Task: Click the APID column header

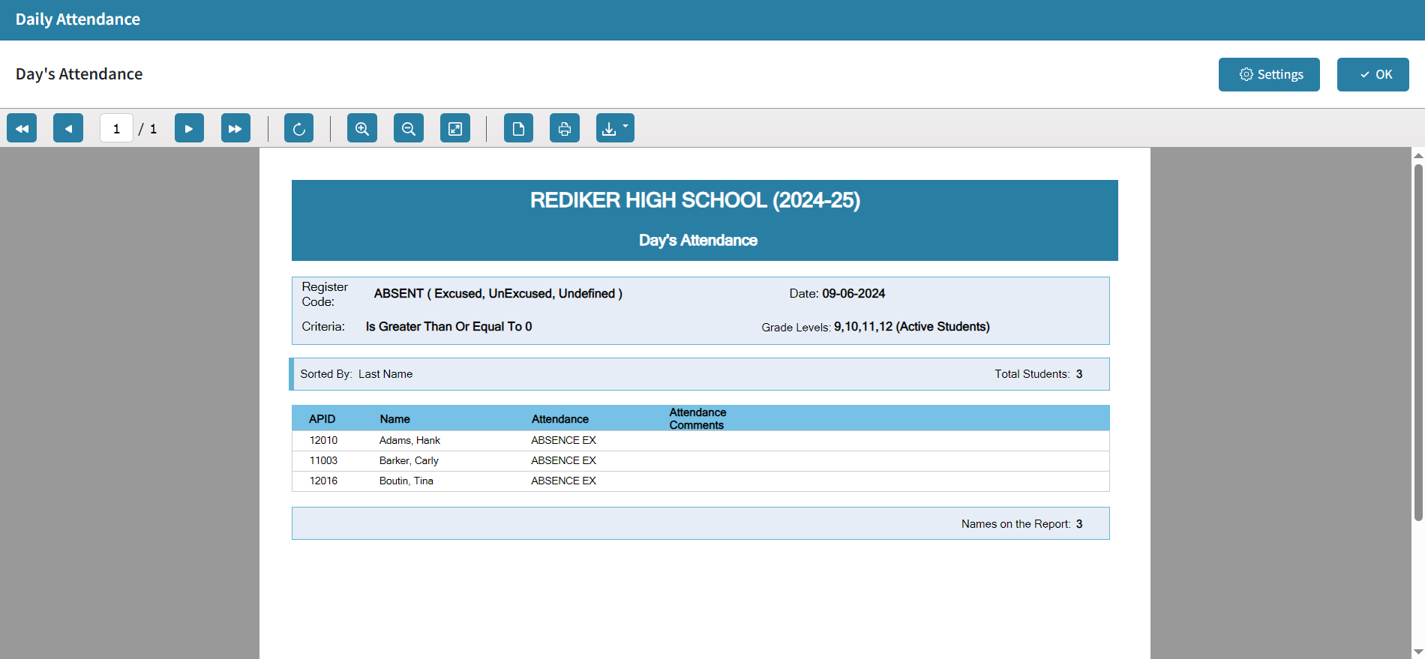Action: 322,419
